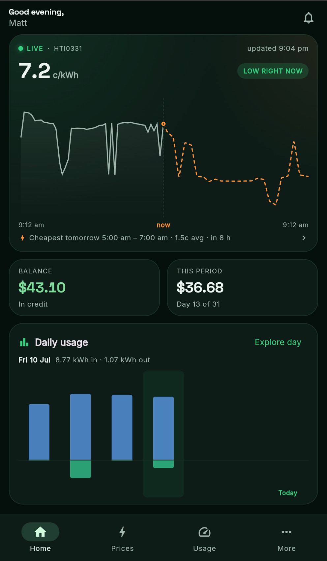Click the 'Fri 10 Jul' date label
The height and width of the screenshot is (561, 327).
tap(34, 360)
